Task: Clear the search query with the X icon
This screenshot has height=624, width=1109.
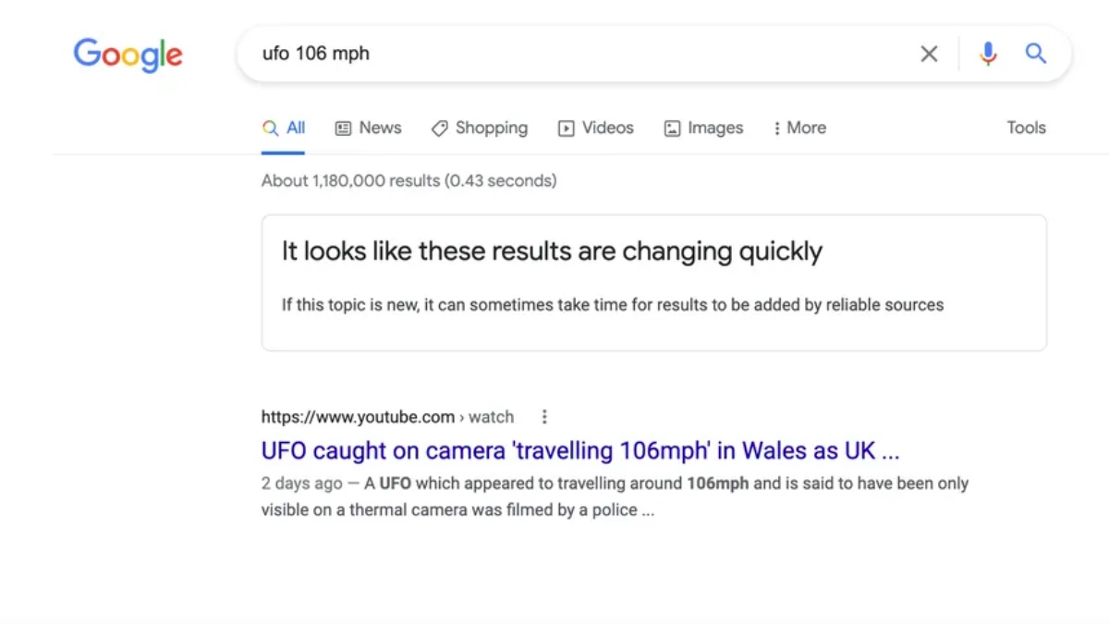Action: click(929, 54)
